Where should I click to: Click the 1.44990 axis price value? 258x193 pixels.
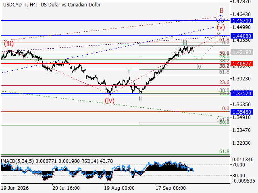coord(241,27)
